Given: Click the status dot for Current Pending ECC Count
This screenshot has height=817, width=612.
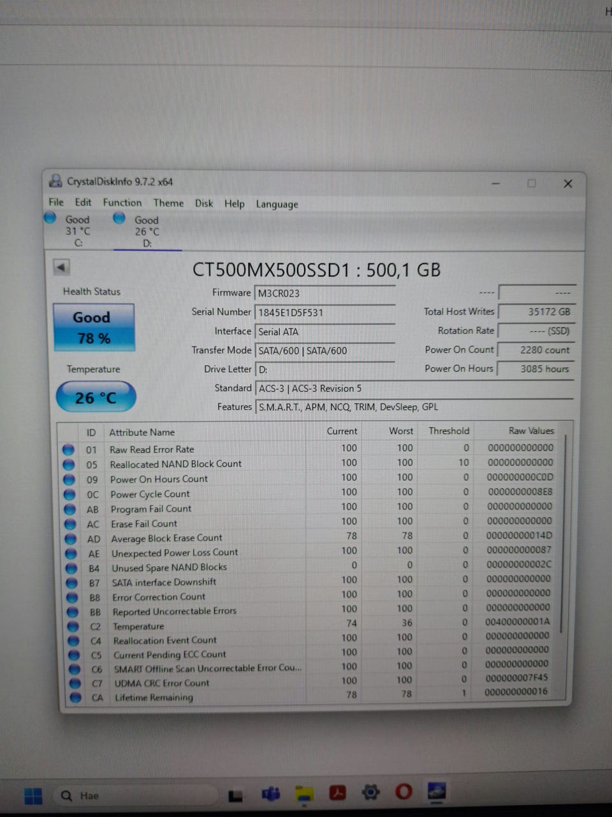Looking at the screenshot, I should coord(75,655).
